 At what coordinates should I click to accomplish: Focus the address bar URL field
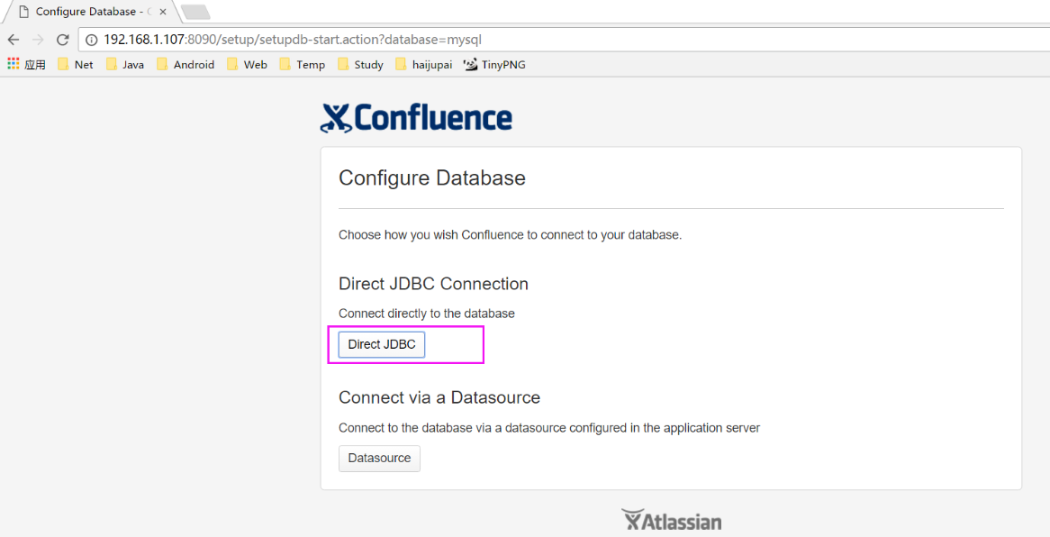pos(564,40)
